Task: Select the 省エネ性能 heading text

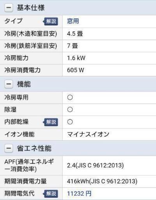Action: pyautogui.click(x=34, y=148)
